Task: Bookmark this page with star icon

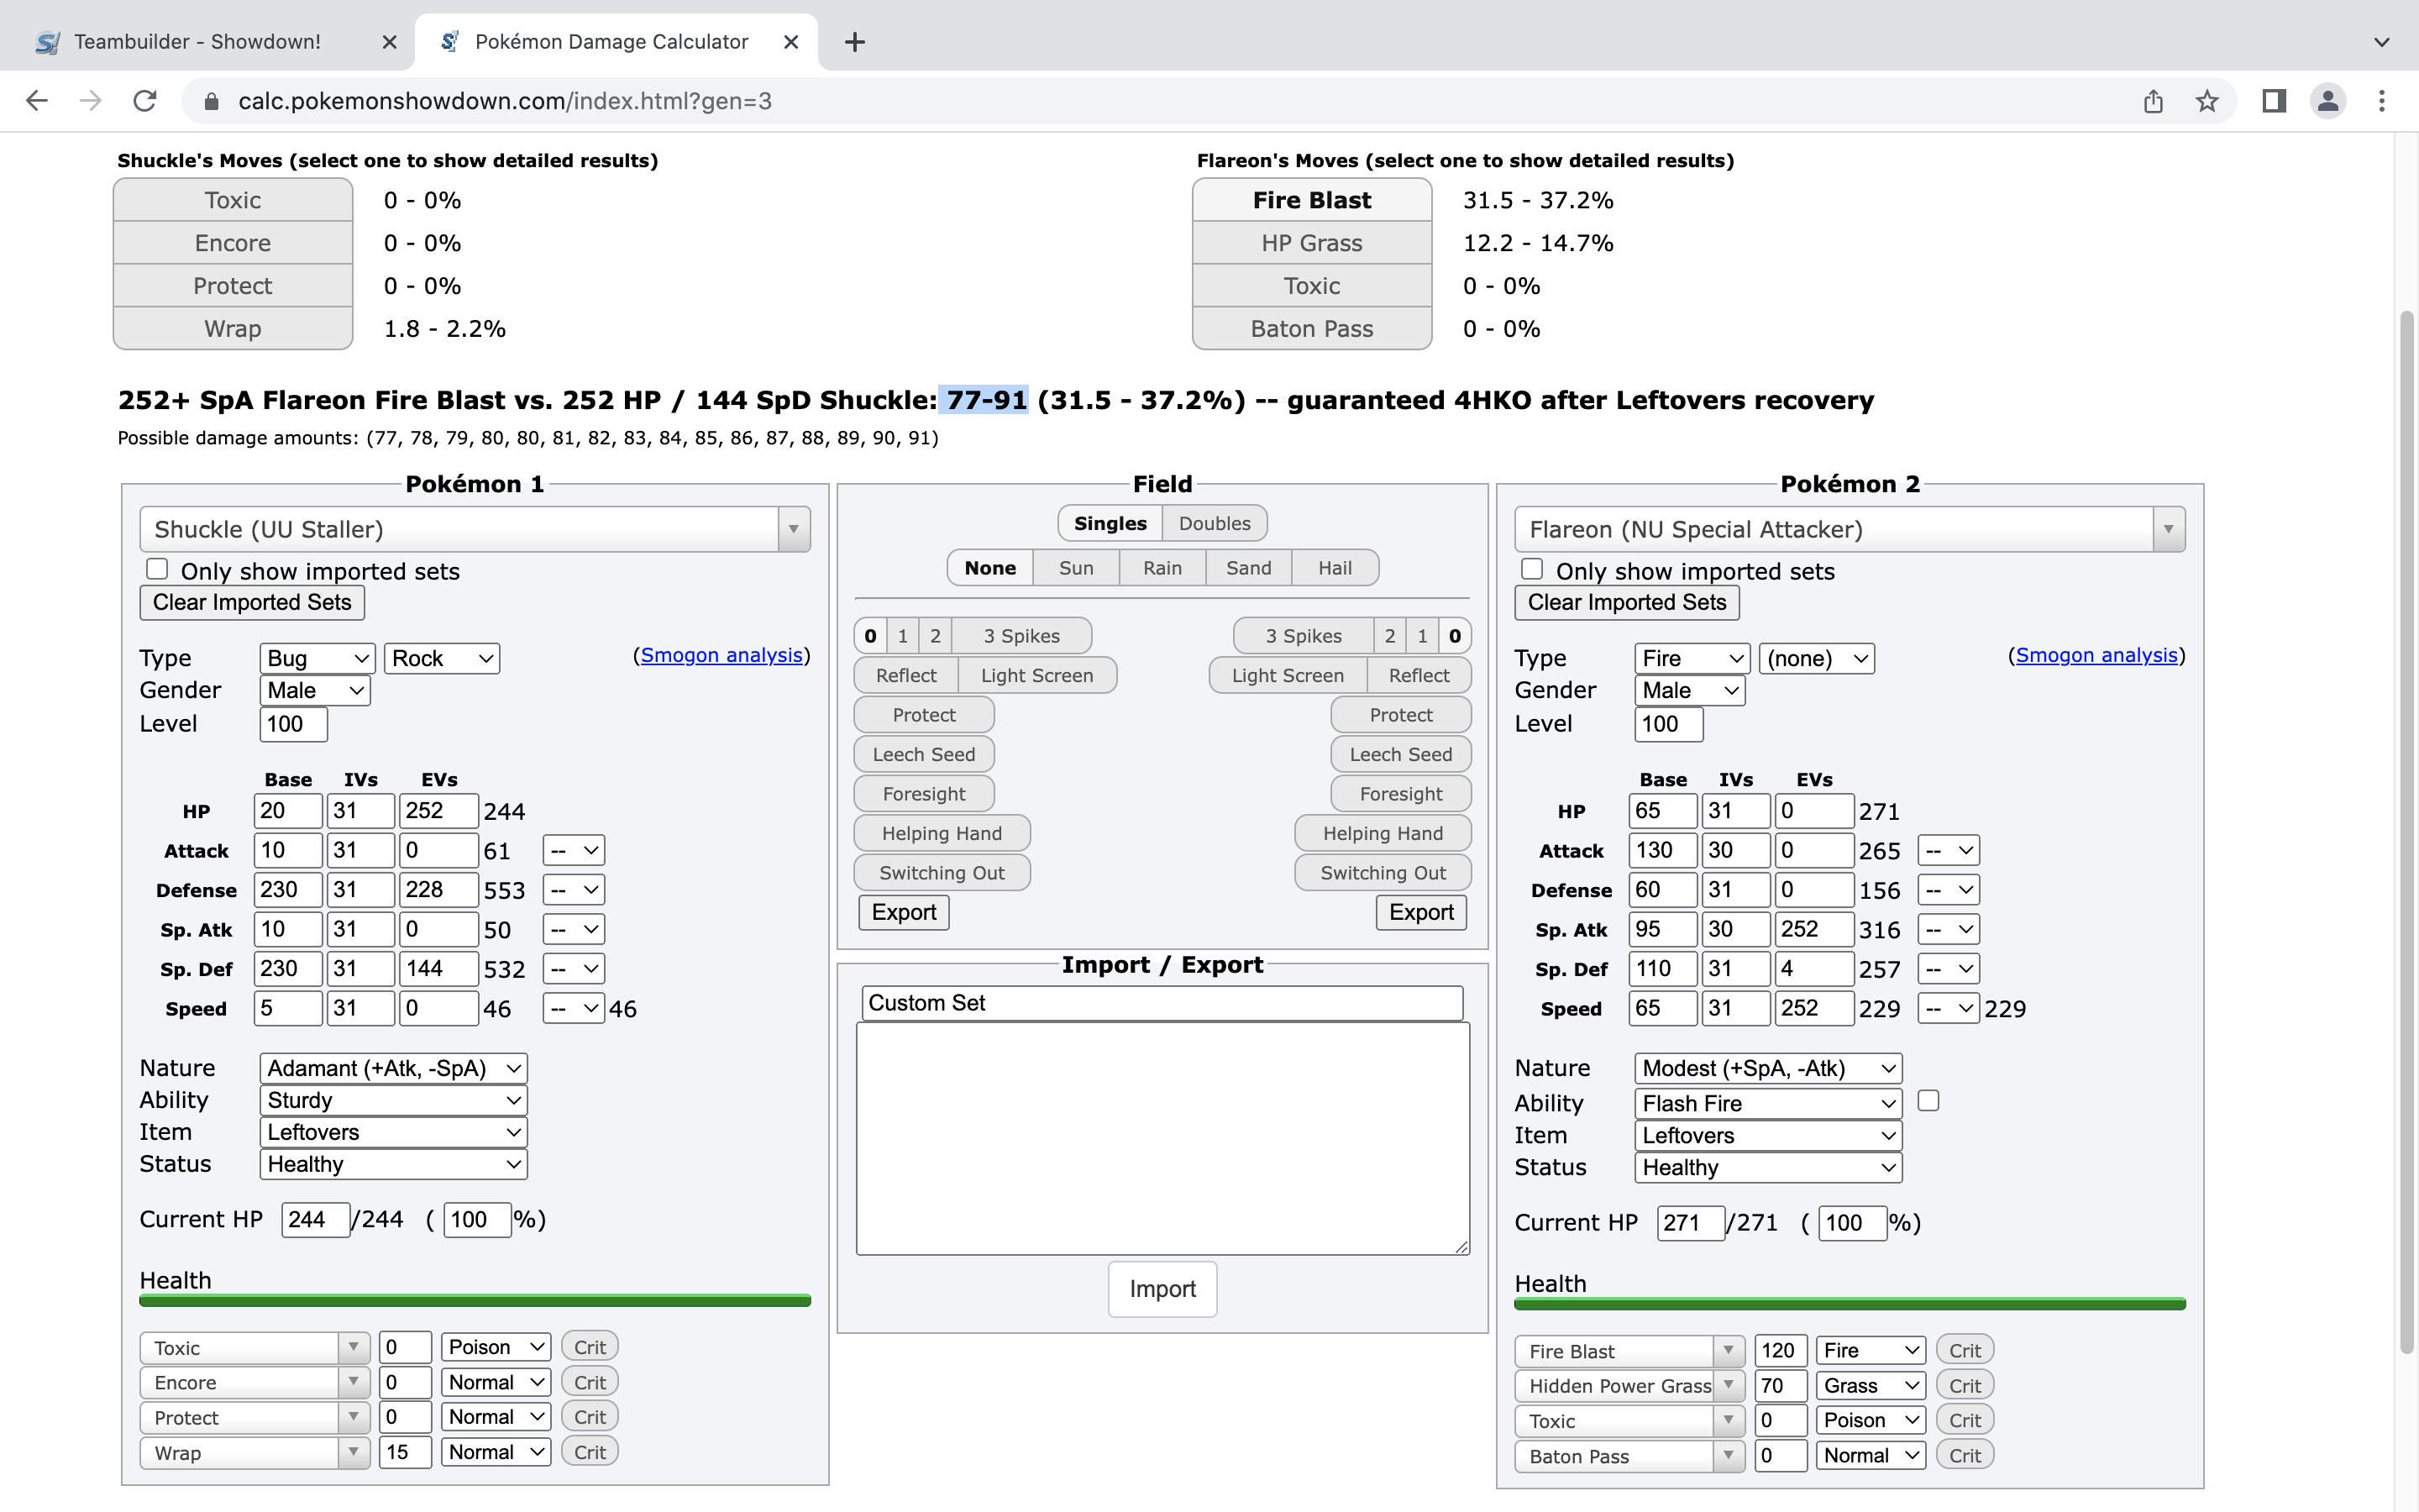Action: (2207, 101)
